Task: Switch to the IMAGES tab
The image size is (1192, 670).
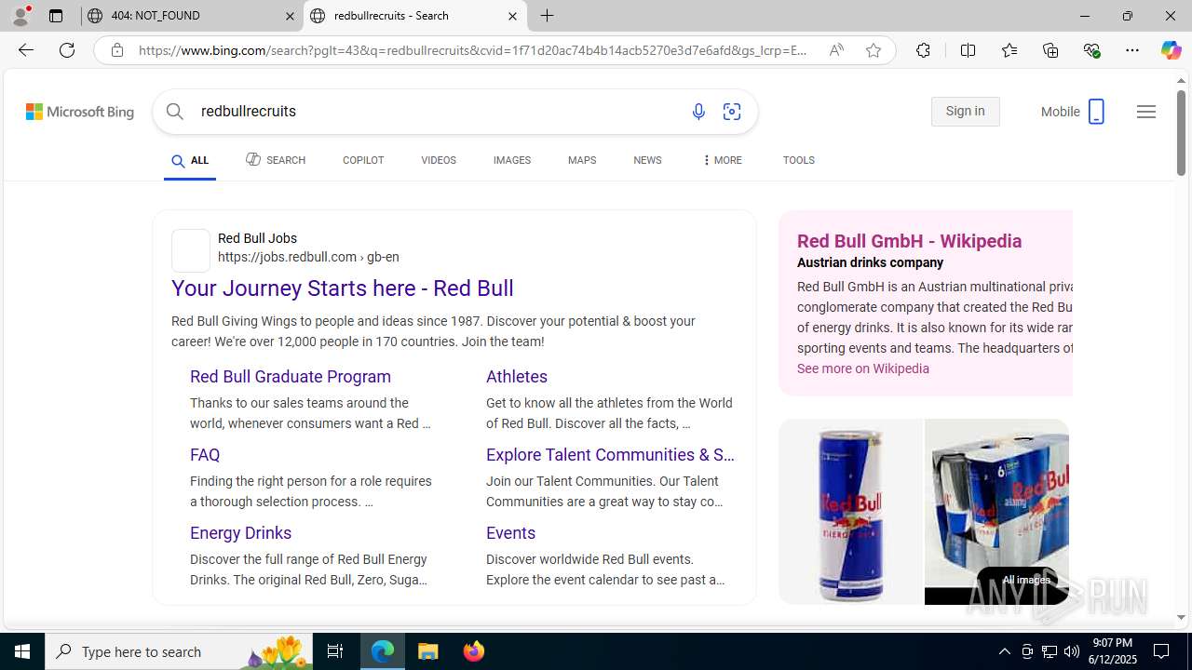Action: (x=512, y=160)
